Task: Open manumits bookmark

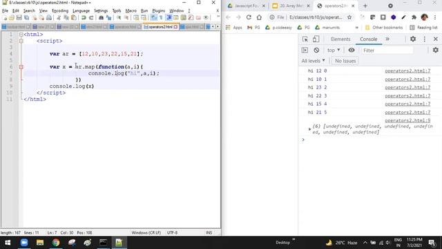Action: (x=327, y=28)
